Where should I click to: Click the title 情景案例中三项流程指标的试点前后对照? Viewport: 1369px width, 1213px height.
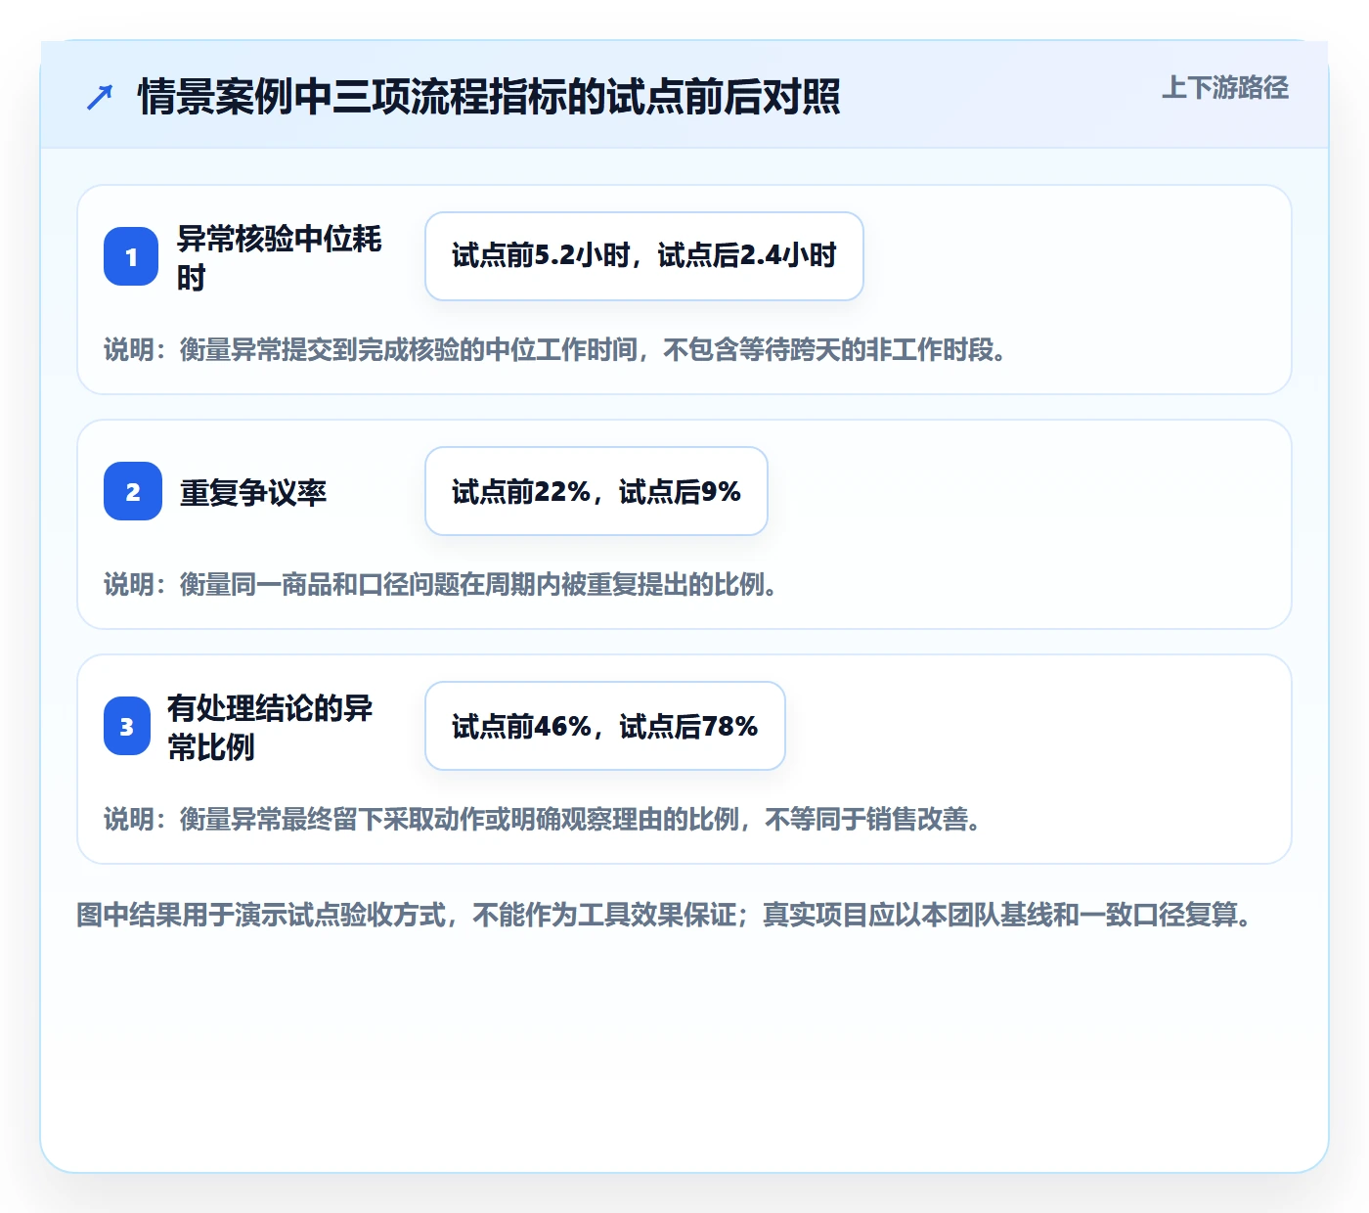489,97
